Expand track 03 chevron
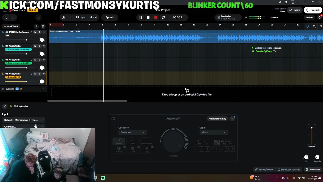The width and height of the screenshot is (323, 182). pyautogui.click(x=44, y=60)
